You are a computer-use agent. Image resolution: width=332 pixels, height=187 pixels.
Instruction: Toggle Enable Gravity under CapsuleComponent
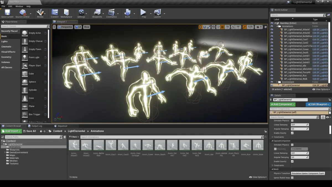pyautogui.click(x=292, y=162)
